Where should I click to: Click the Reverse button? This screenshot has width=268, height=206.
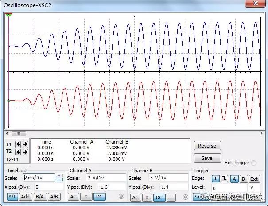pos(207,146)
